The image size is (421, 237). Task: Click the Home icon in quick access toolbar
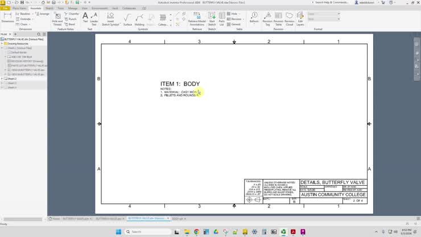click(43, 2)
